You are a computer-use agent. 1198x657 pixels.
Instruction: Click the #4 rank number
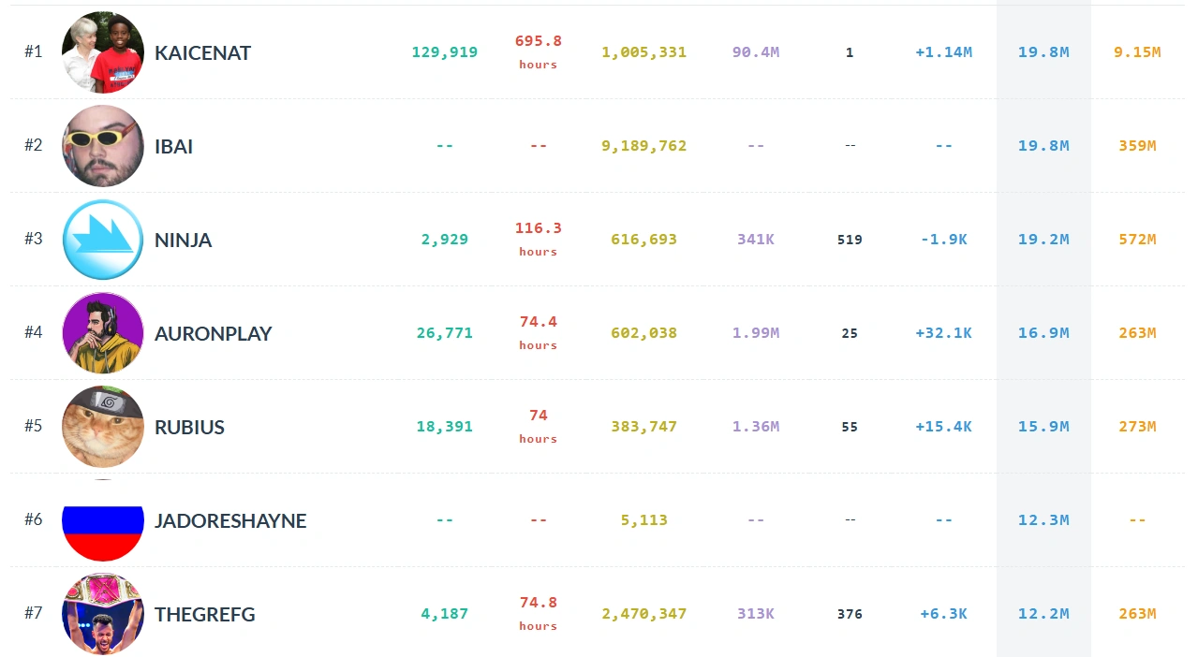pyautogui.click(x=34, y=332)
